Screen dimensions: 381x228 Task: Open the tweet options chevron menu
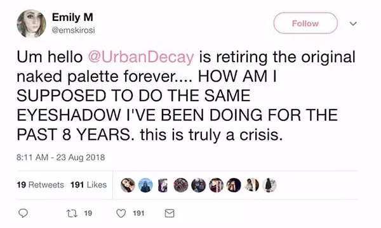point(353,23)
